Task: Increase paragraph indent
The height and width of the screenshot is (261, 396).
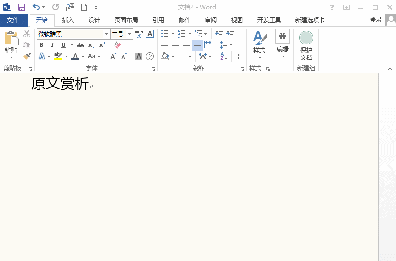Action: pos(230,34)
